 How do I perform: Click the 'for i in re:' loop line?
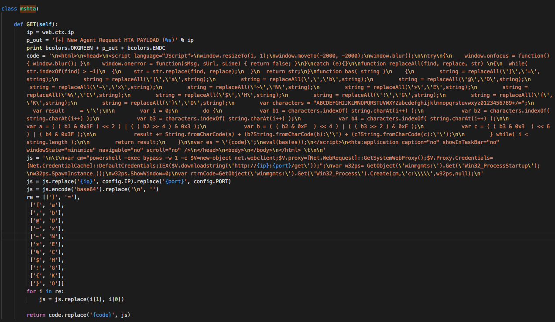(x=45, y=291)
